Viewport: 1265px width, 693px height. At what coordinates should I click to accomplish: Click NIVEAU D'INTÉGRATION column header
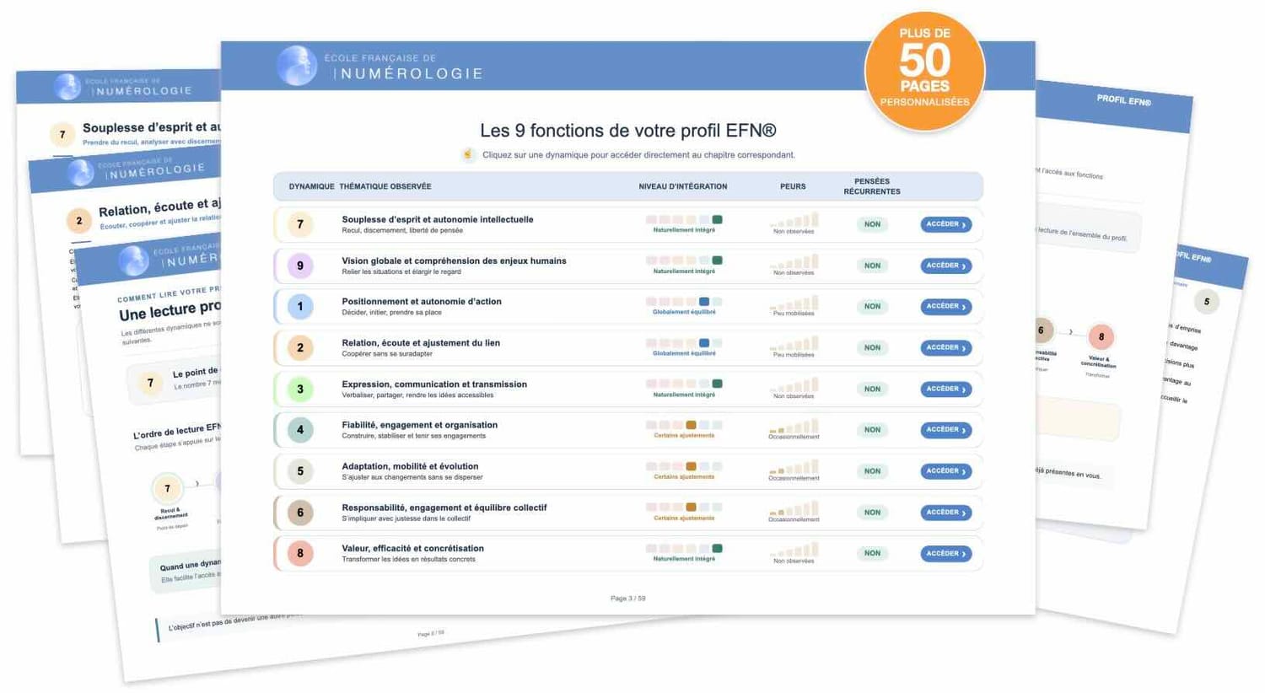click(x=682, y=186)
